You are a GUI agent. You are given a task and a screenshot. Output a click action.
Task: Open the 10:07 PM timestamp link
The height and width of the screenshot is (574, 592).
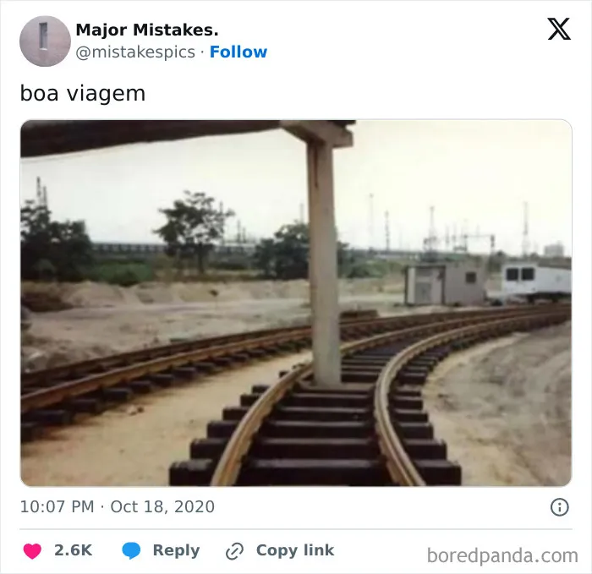click(x=57, y=506)
